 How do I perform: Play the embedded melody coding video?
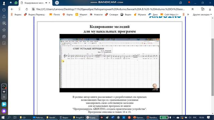click(x=110, y=63)
